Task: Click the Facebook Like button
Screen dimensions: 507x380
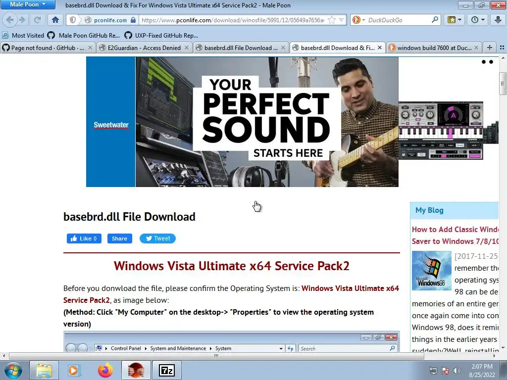Action: pyautogui.click(x=84, y=238)
